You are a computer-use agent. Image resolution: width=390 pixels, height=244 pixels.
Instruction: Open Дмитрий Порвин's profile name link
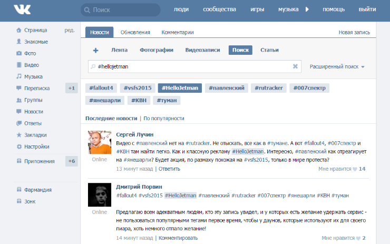click(x=139, y=187)
